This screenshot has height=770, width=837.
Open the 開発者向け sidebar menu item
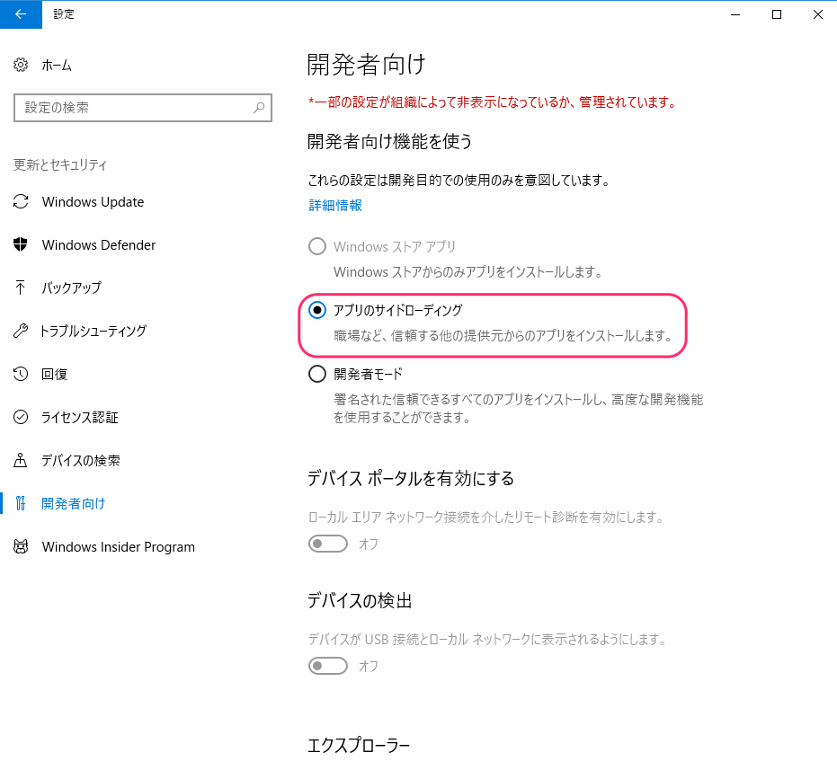click(74, 504)
